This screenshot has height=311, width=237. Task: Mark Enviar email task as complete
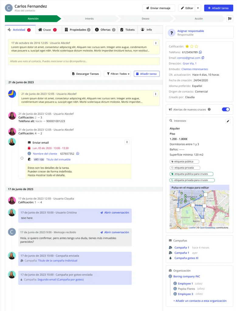click(x=22, y=158)
